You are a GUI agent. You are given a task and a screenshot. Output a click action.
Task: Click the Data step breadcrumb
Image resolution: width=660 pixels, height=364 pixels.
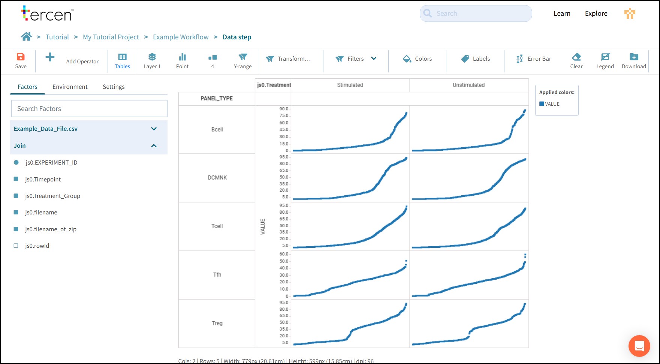(x=237, y=37)
